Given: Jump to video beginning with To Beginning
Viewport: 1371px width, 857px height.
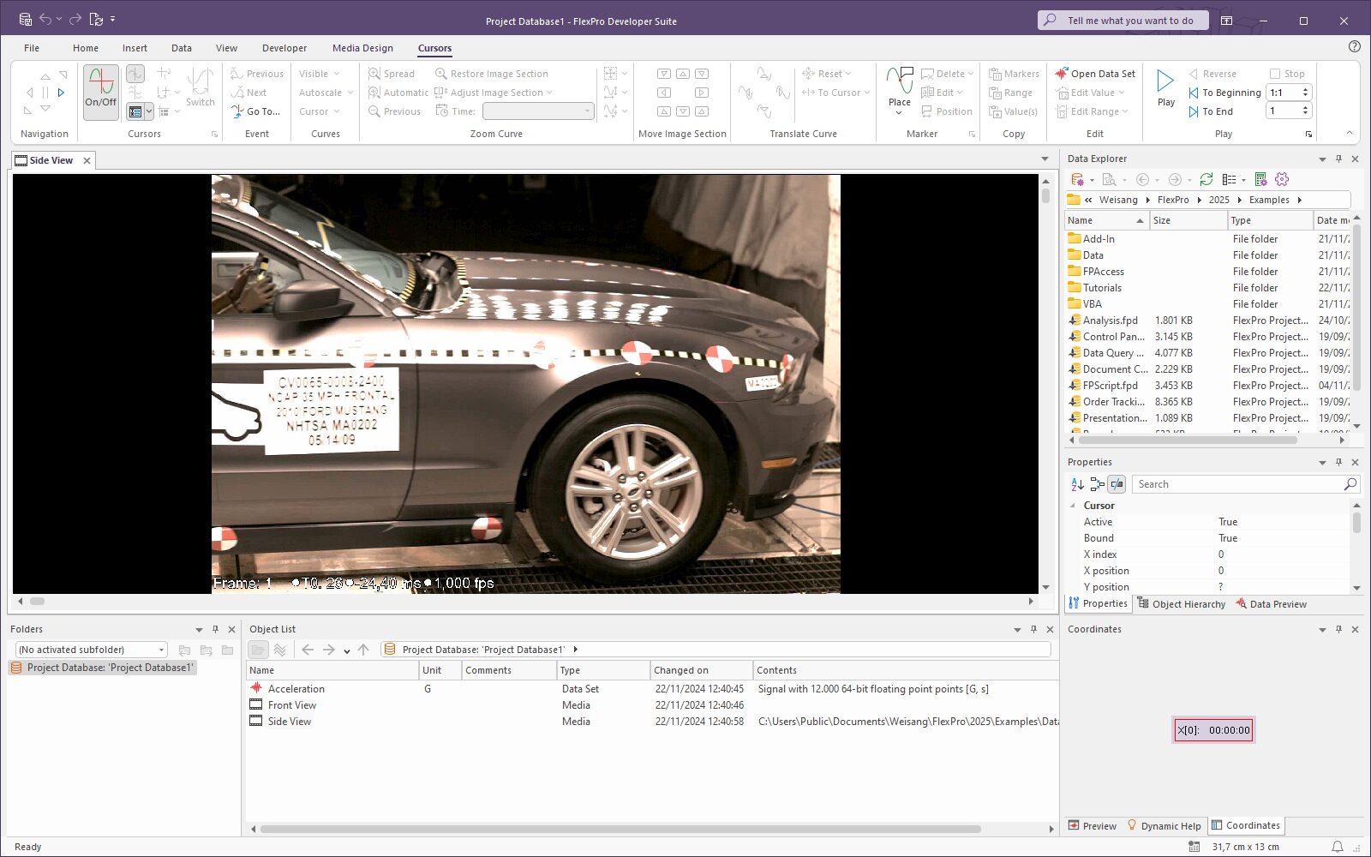Looking at the screenshot, I should (1224, 93).
